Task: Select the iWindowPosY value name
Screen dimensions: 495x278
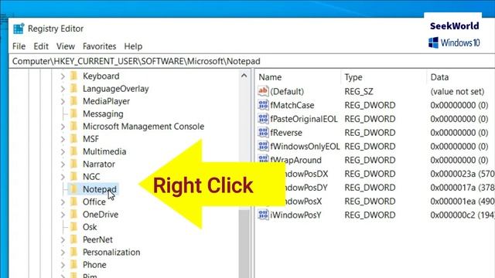Action: click(295, 215)
